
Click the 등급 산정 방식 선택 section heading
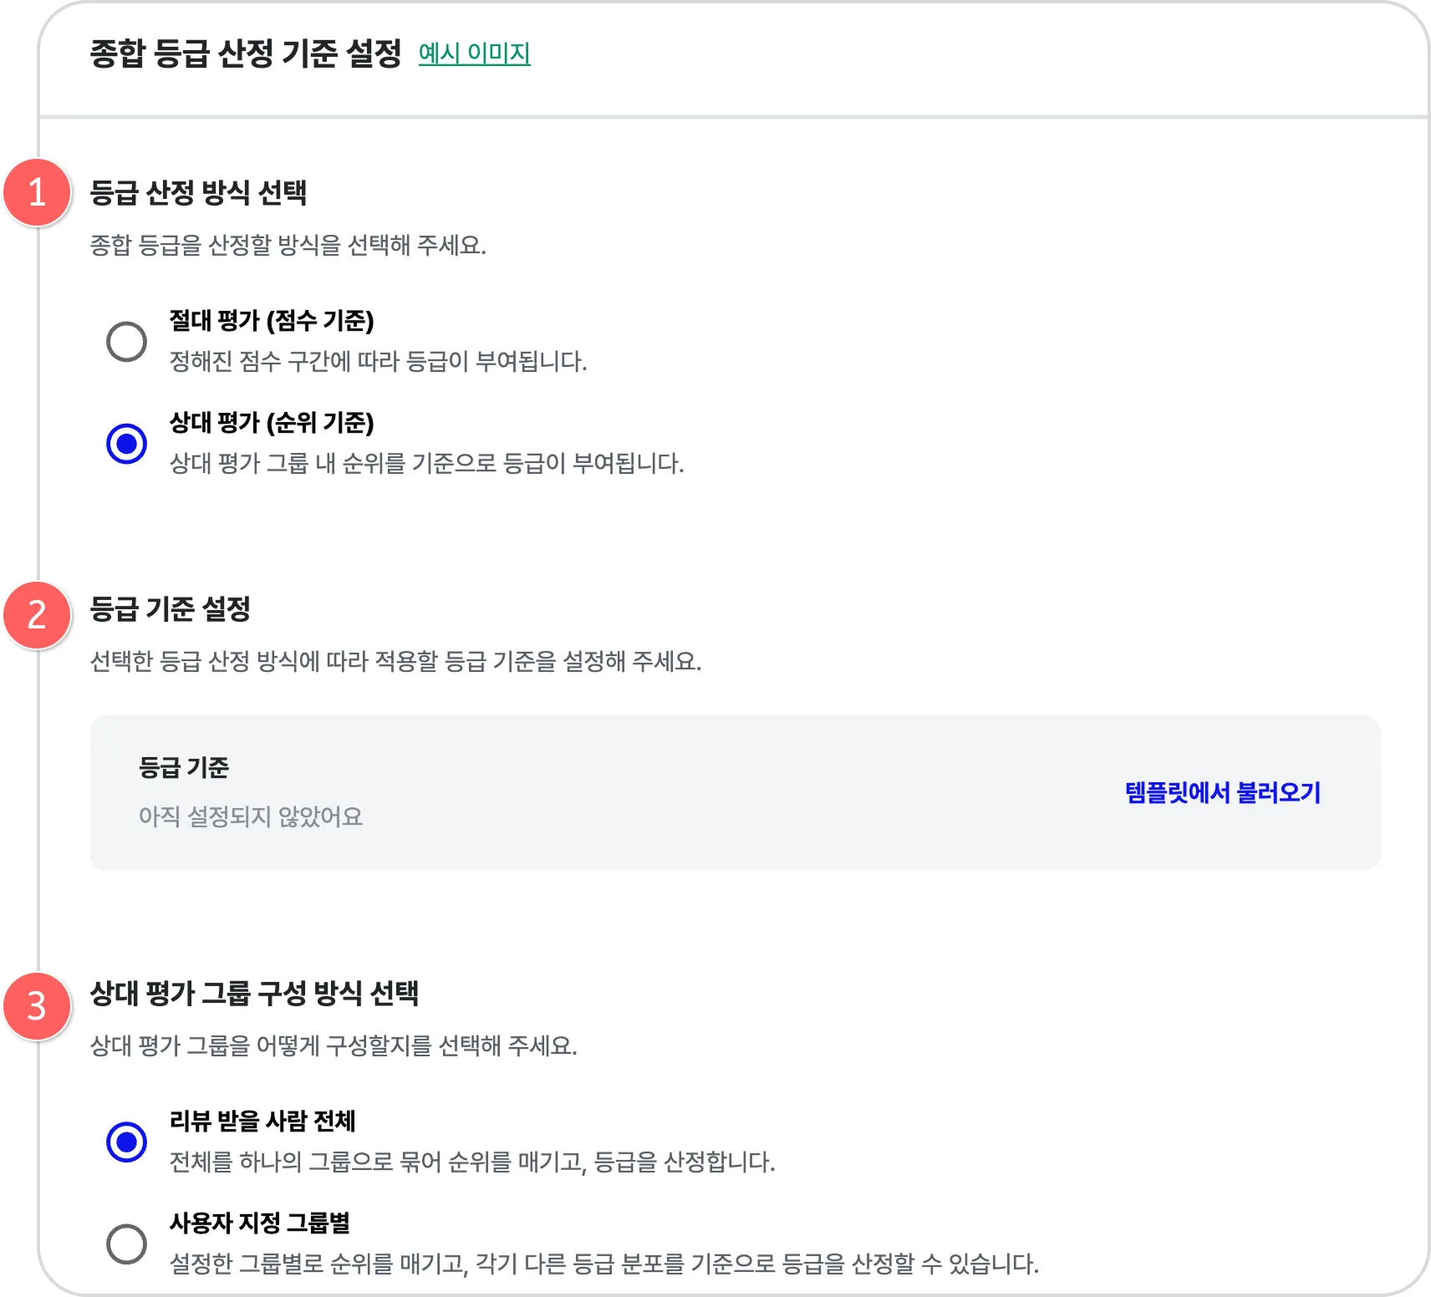[198, 192]
